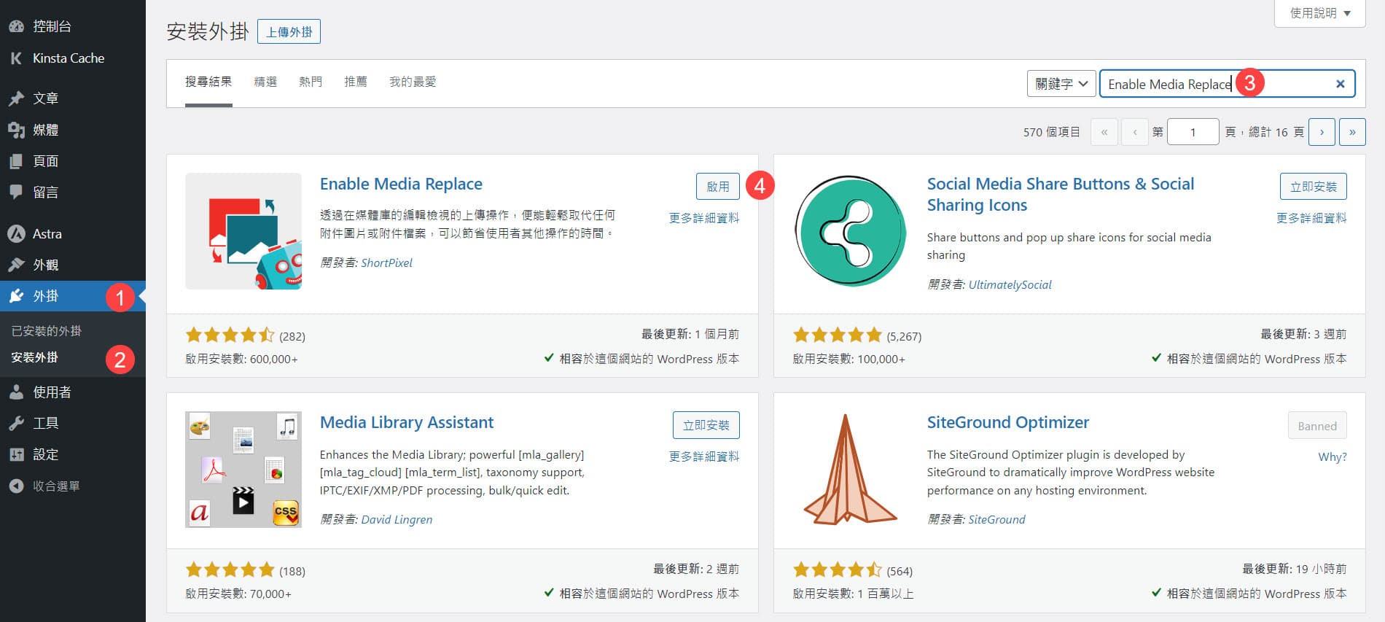1385x622 pixels.
Task: Click the Banned button for SiteGround Optimizer
Action: 1317,426
